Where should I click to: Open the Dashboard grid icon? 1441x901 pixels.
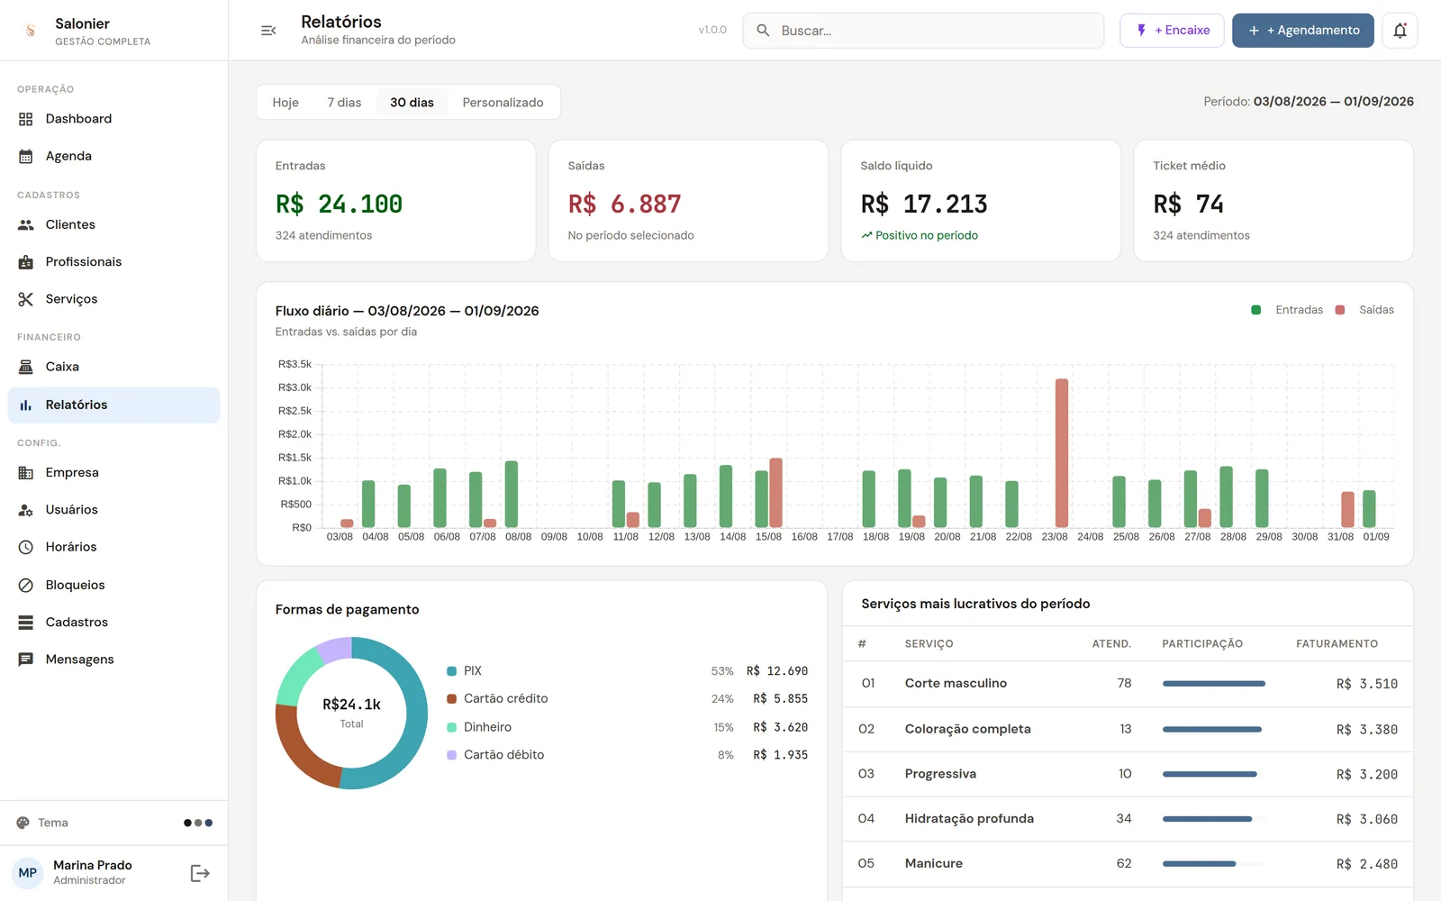tap(26, 119)
